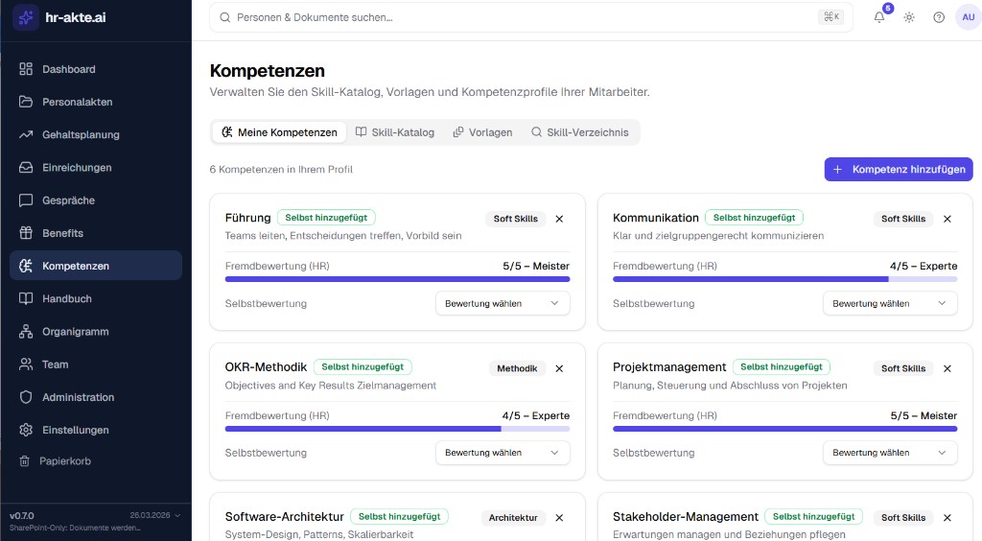Screen dimensions: 982x541
Task: Click the Kompetenz hinzufügen button
Action: 899,169
